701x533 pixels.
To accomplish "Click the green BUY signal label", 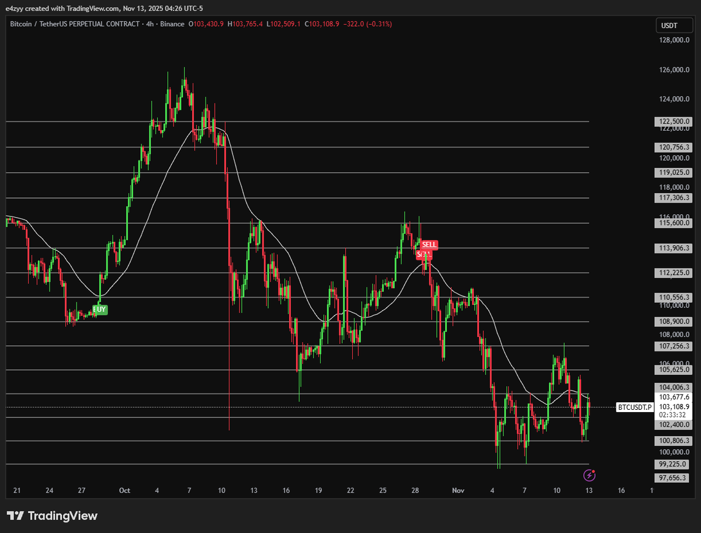I will point(100,310).
